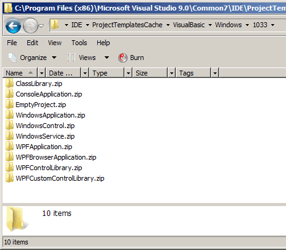Select EmptyProject.zip file name
This screenshot has height=250, width=286.
pos(41,105)
